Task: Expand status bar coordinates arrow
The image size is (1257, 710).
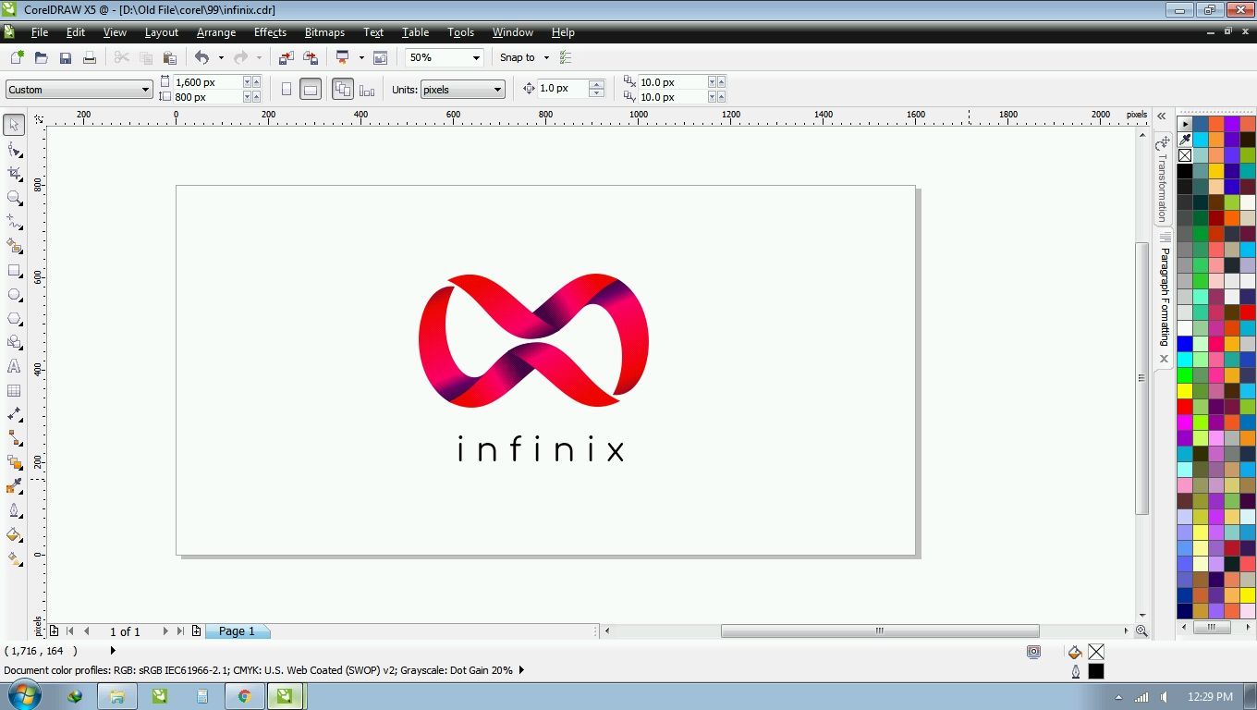Action: pyautogui.click(x=113, y=651)
